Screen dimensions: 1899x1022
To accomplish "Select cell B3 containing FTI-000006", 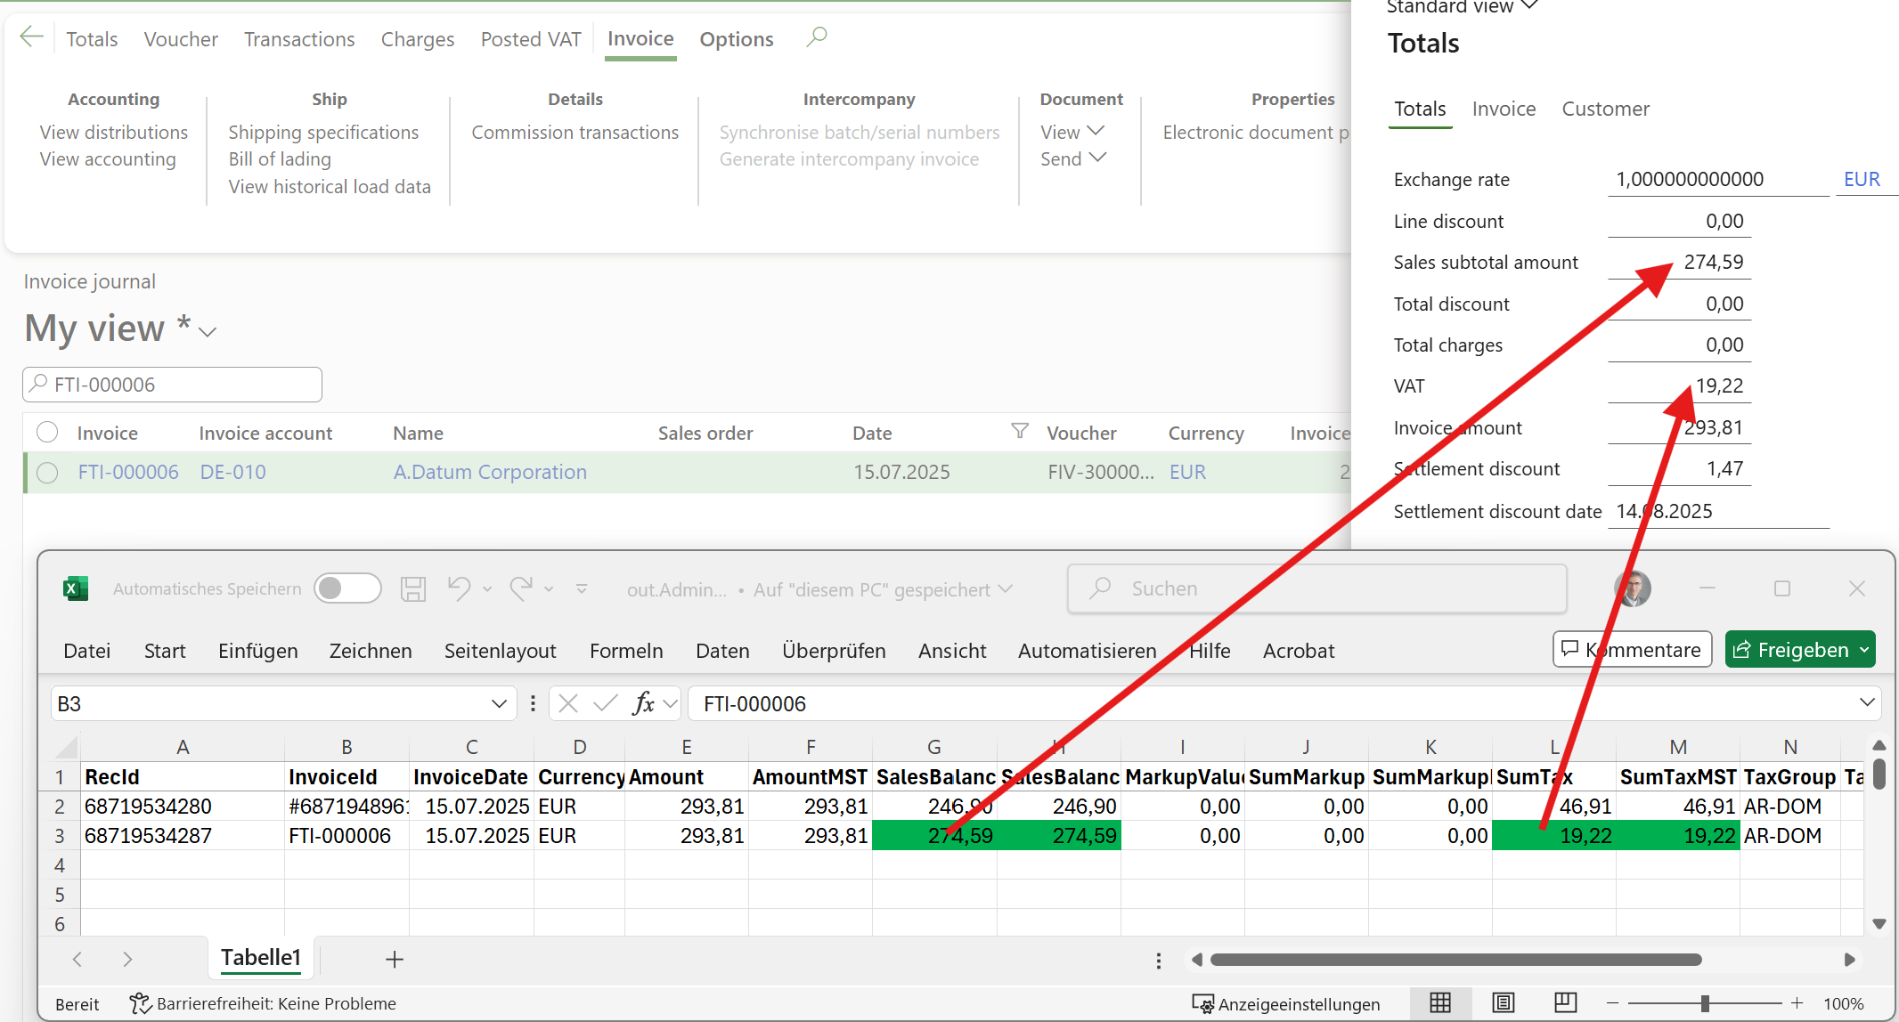I will (346, 835).
